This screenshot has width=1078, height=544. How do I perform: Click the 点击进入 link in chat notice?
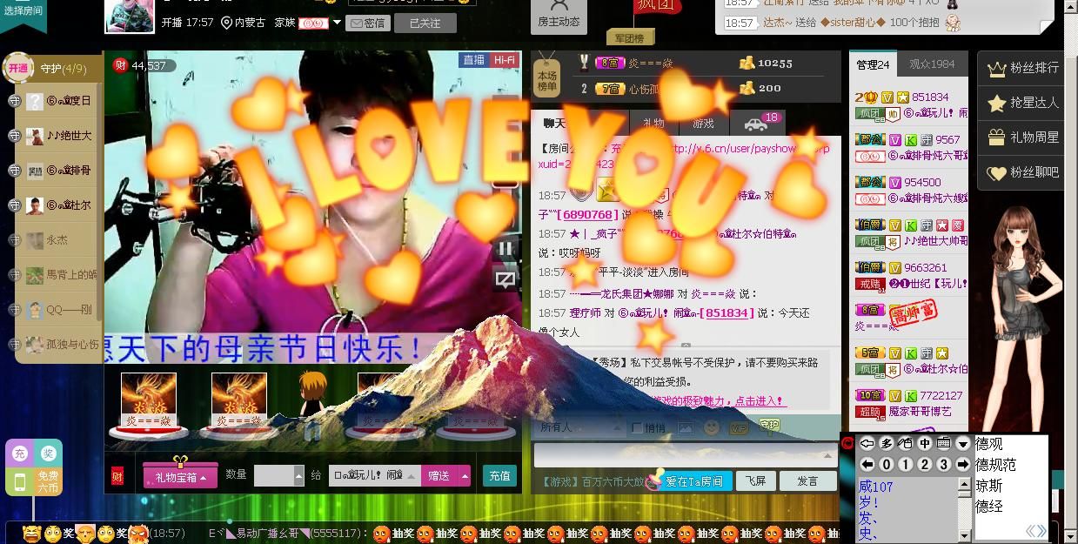point(760,401)
